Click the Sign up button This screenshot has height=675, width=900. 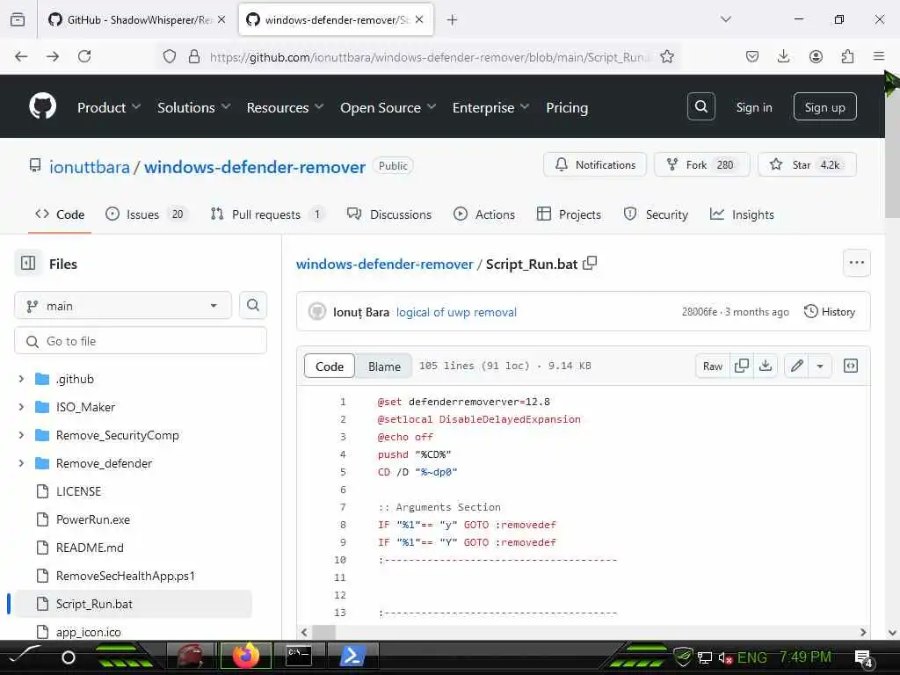[824, 106]
